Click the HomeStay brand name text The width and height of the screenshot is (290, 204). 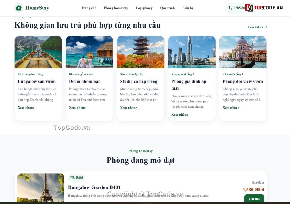[x=37, y=8]
